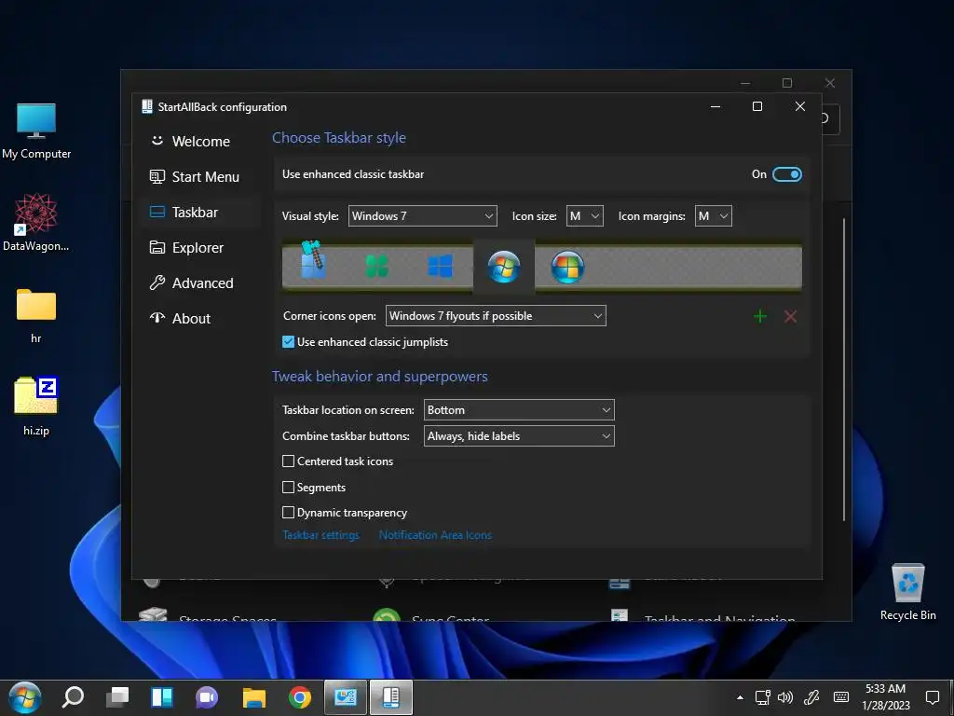954x716 pixels.
Task: Switch to Control Panel taskbar button
Action: 345,697
